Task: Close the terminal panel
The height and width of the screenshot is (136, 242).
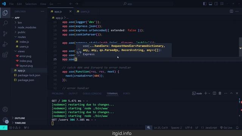Action: 237,93
